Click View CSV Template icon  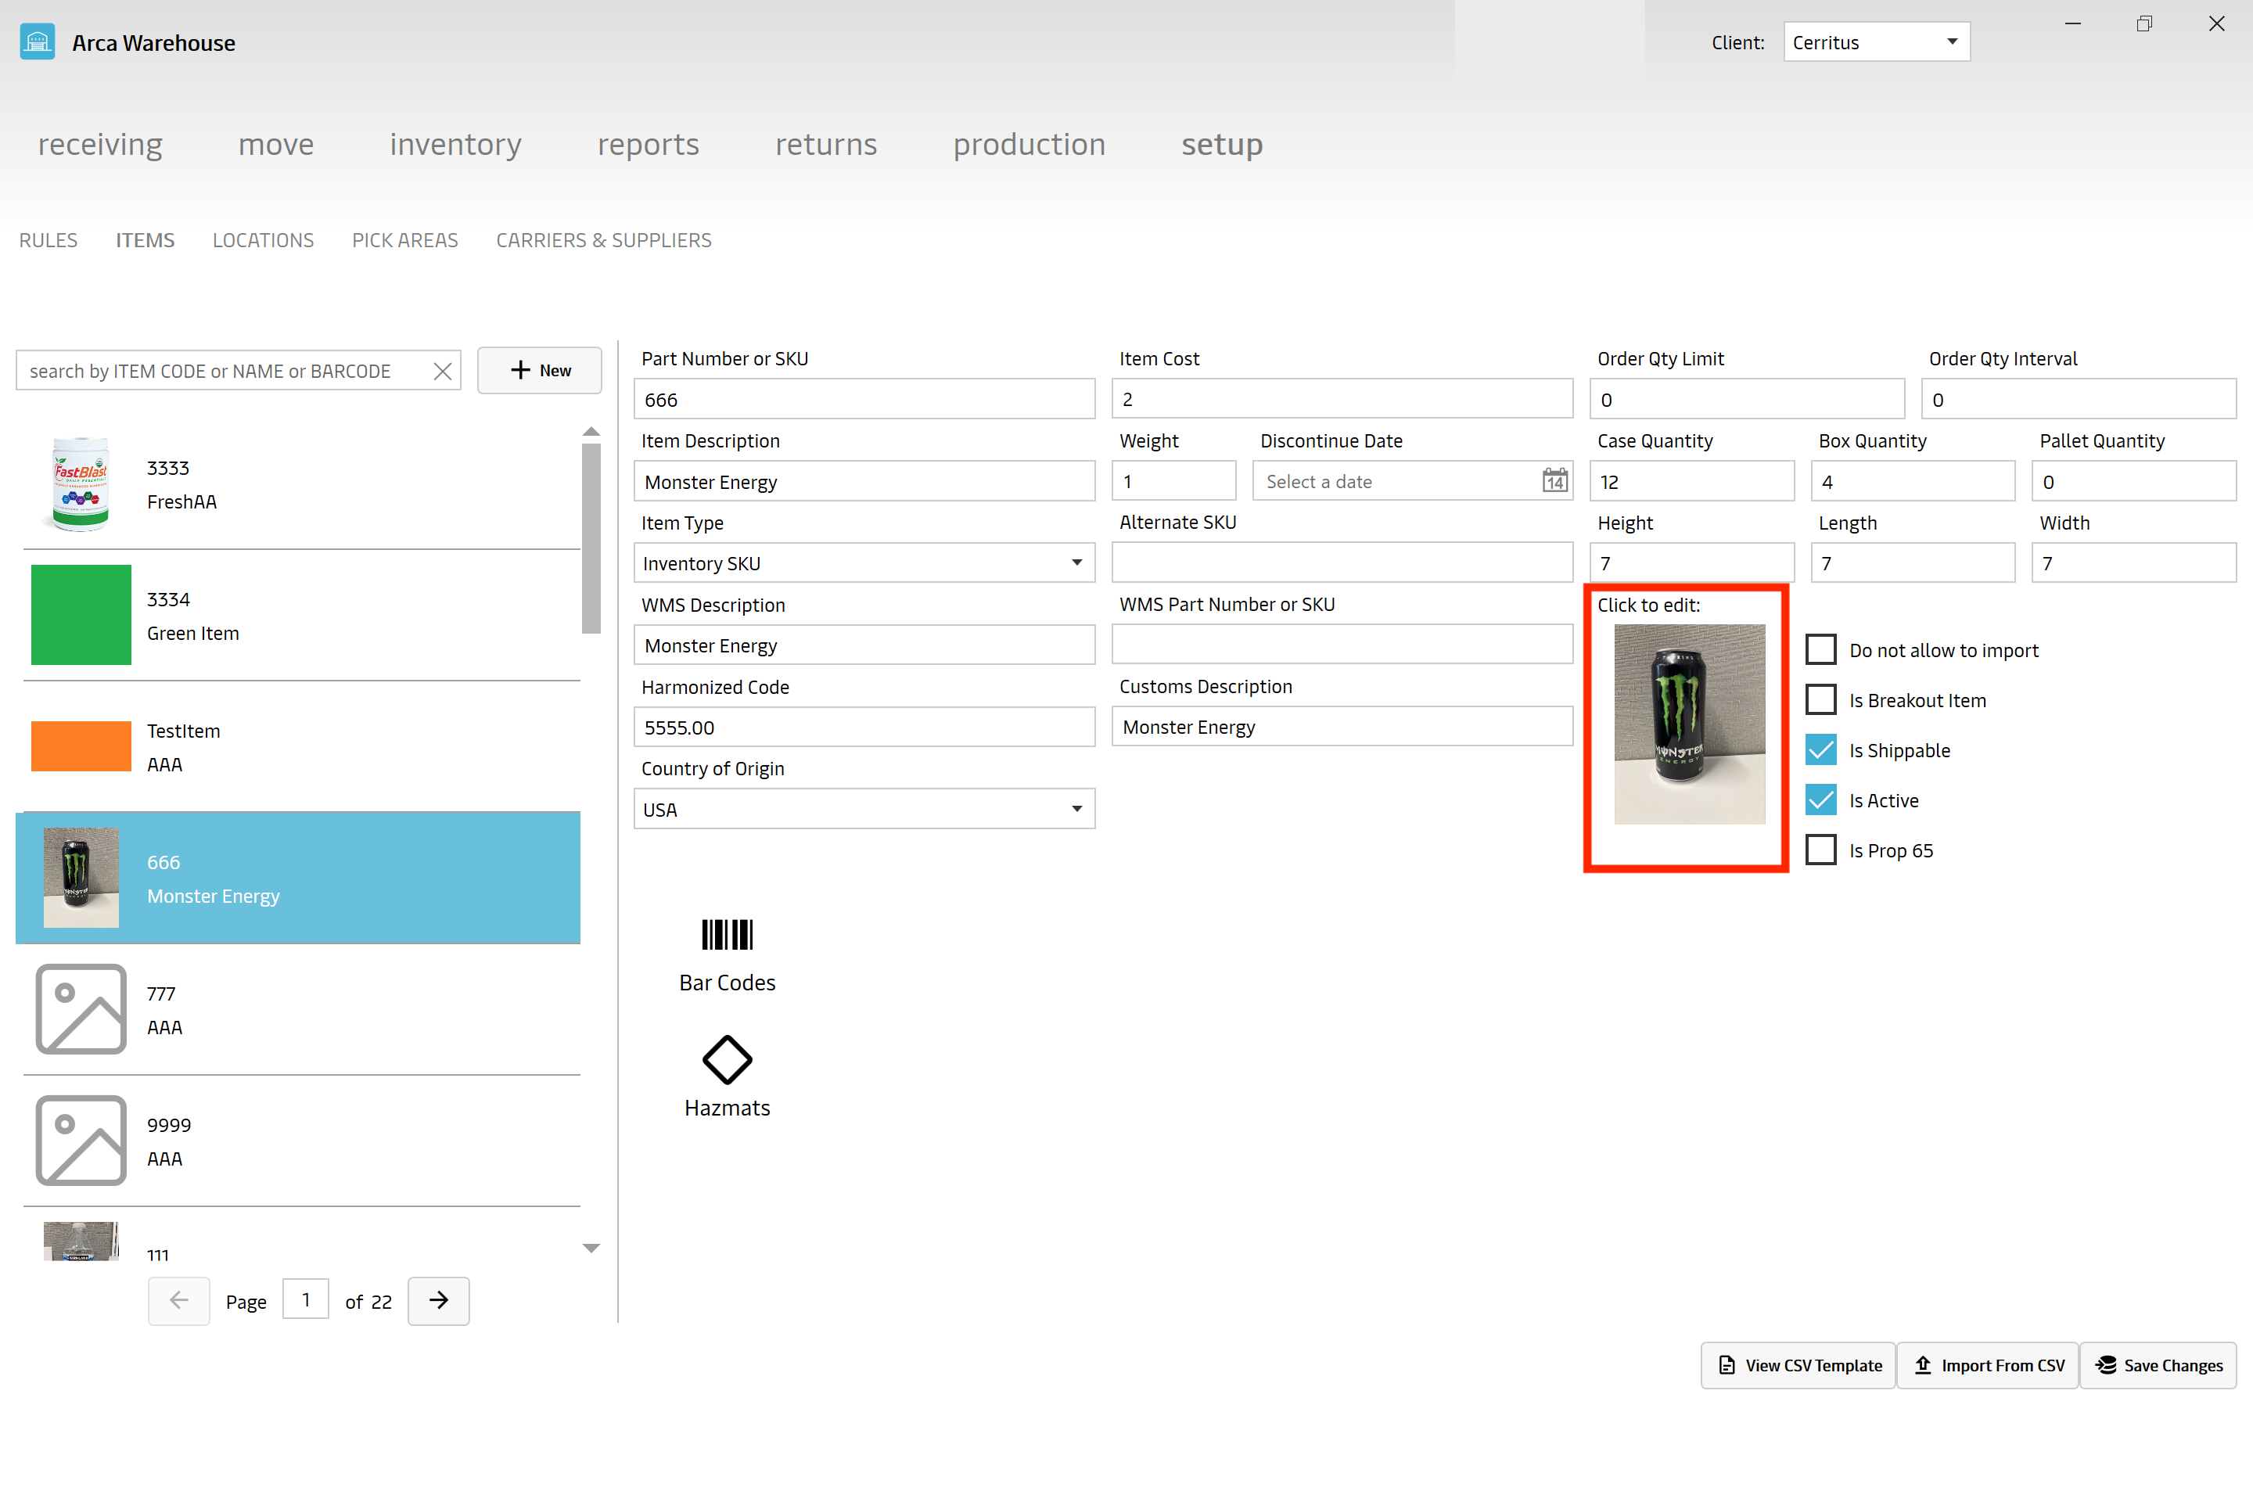(x=1727, y=1364)
